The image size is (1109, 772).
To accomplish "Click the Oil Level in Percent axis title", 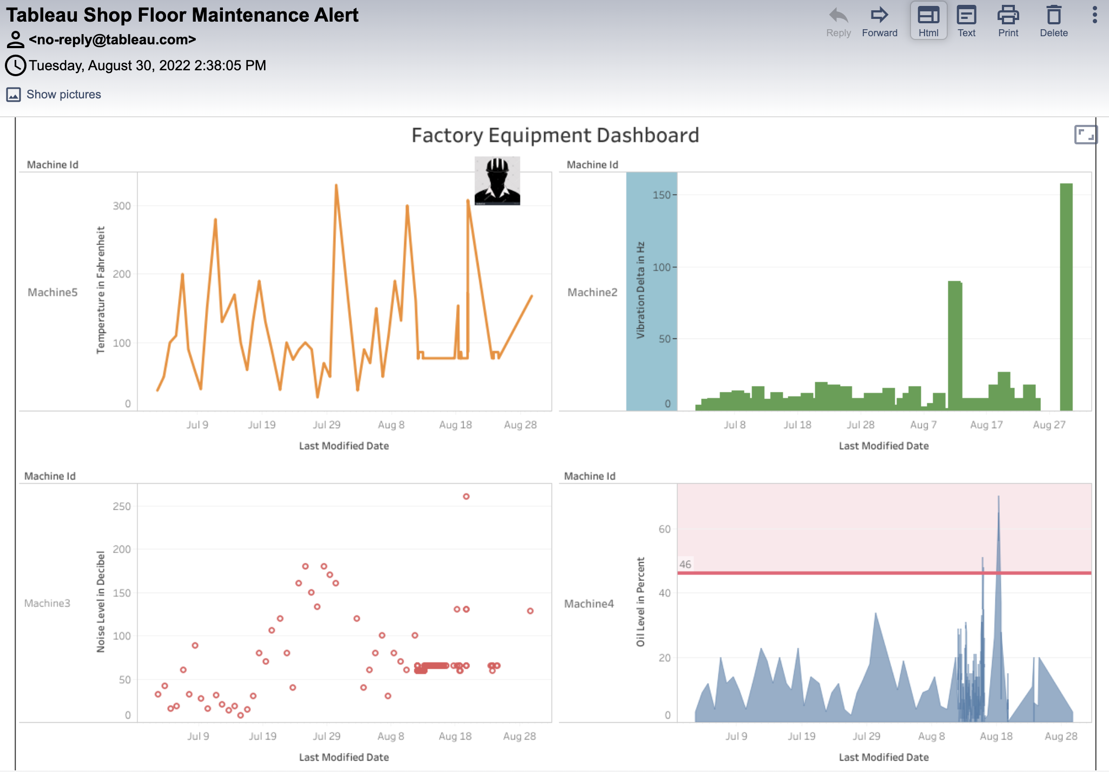I will point(641,602).
